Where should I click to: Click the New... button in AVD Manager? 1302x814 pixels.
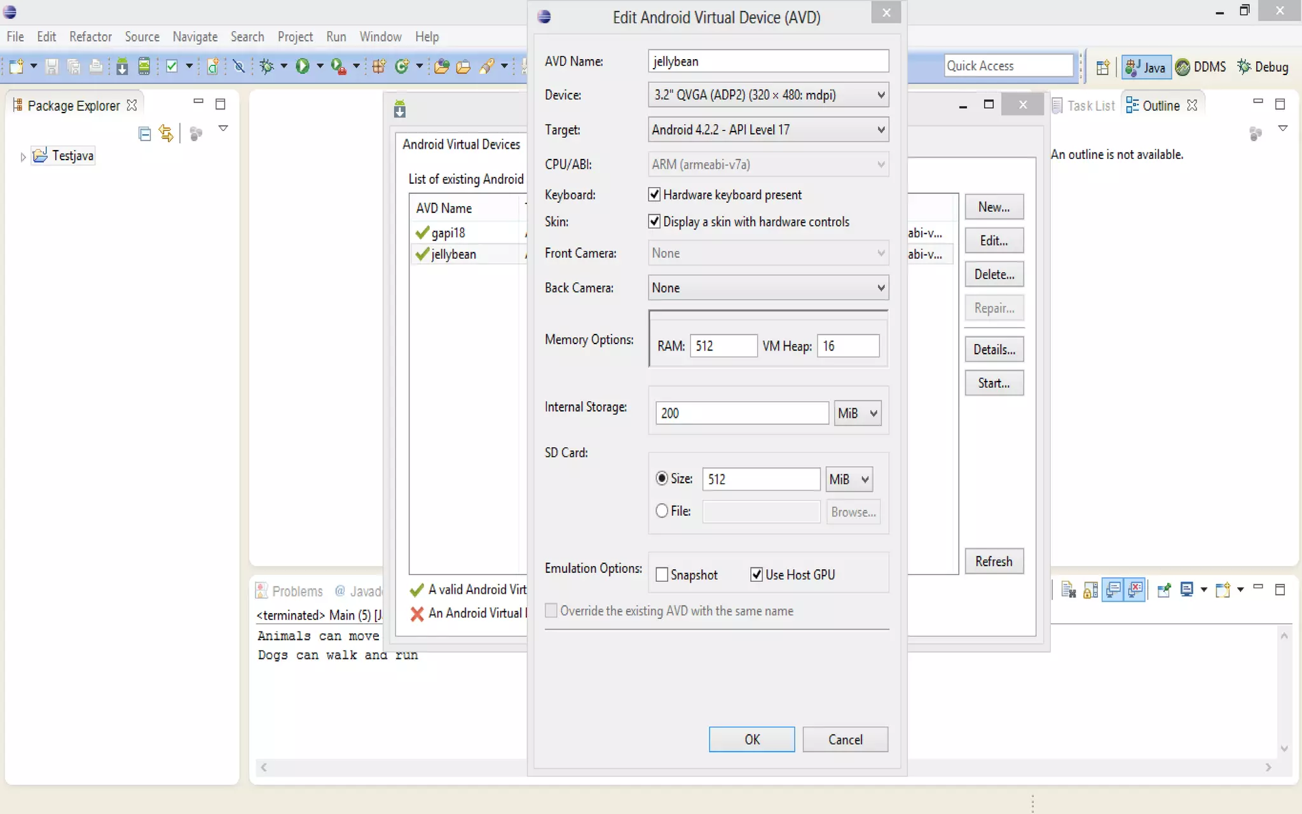point(994,207)
